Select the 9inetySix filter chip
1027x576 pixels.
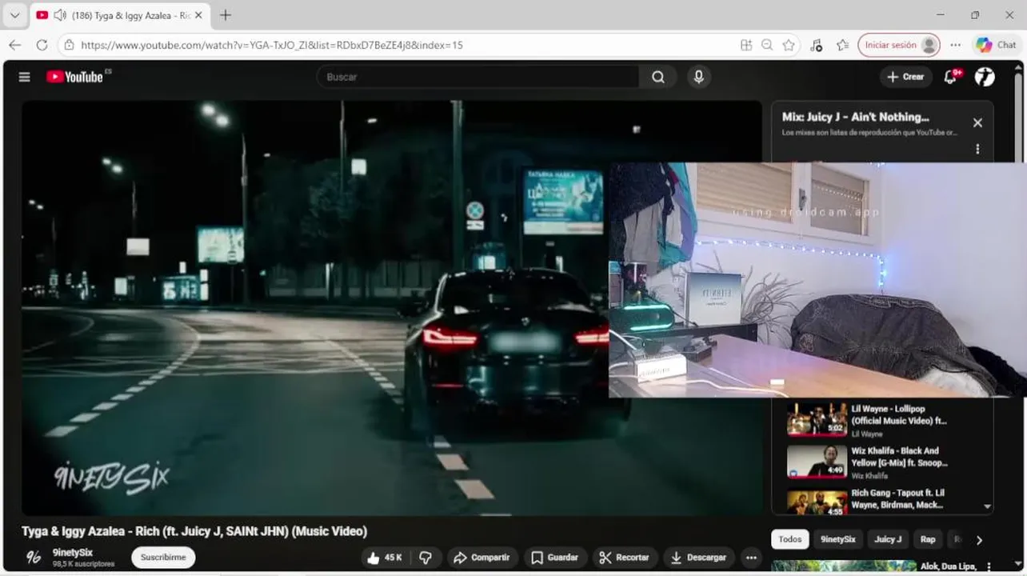click(838, 539)
